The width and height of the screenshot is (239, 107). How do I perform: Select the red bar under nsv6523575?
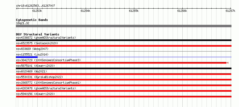tap(124, 46)
